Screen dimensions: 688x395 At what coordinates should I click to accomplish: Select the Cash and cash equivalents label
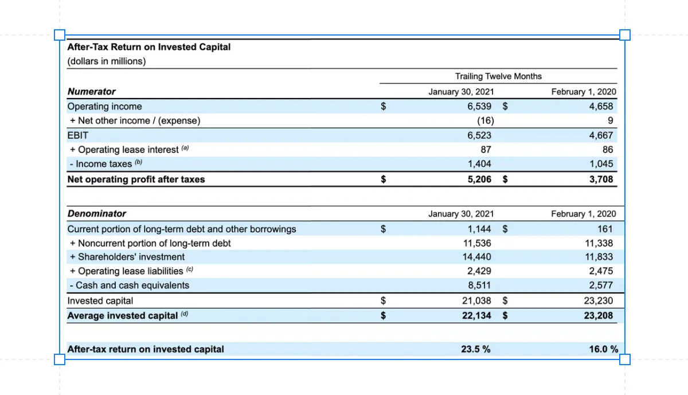130,286
